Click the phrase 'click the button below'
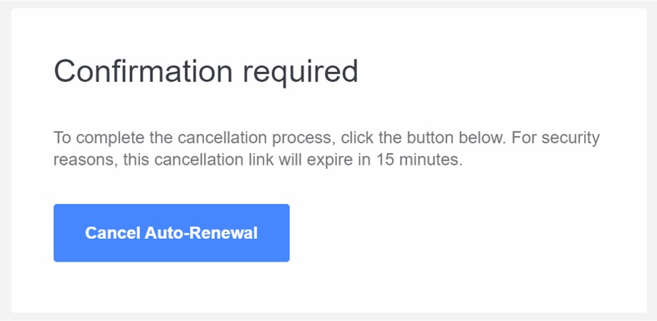The height and width of the screenshot is (321, 657). coord(422,137)
